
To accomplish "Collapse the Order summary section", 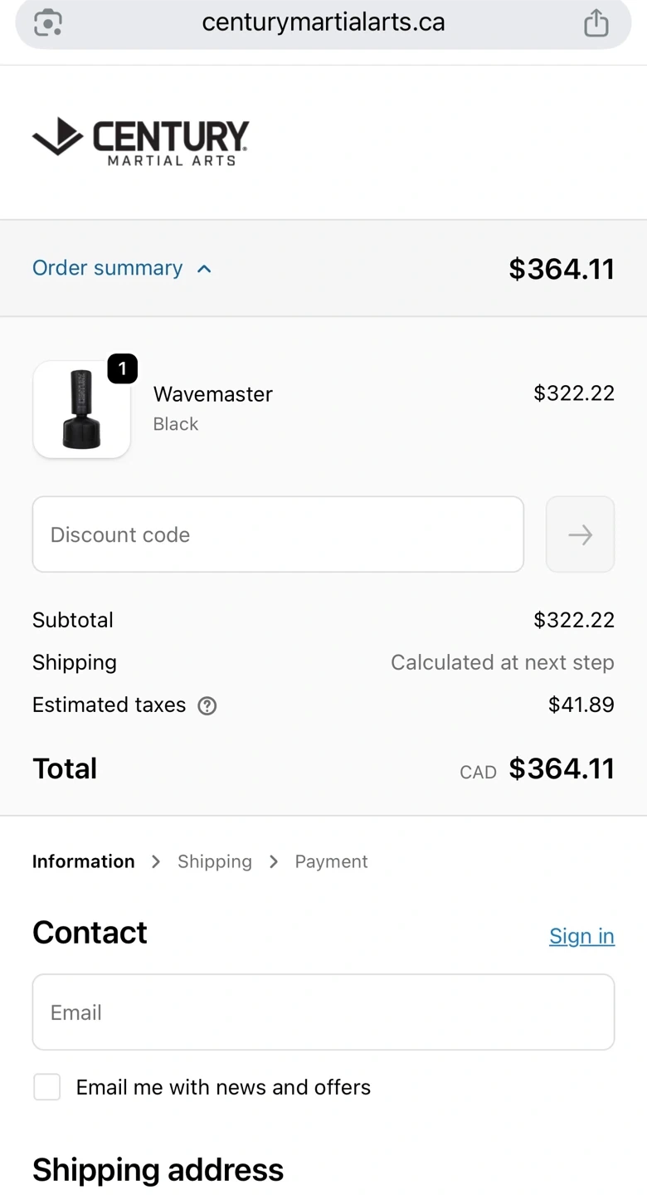I will click(x=108, y=268).
